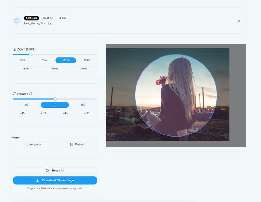Click the Horizontal mirror flip icon
The height and width of the screenshot is (202, 261).
pos(26,144)
